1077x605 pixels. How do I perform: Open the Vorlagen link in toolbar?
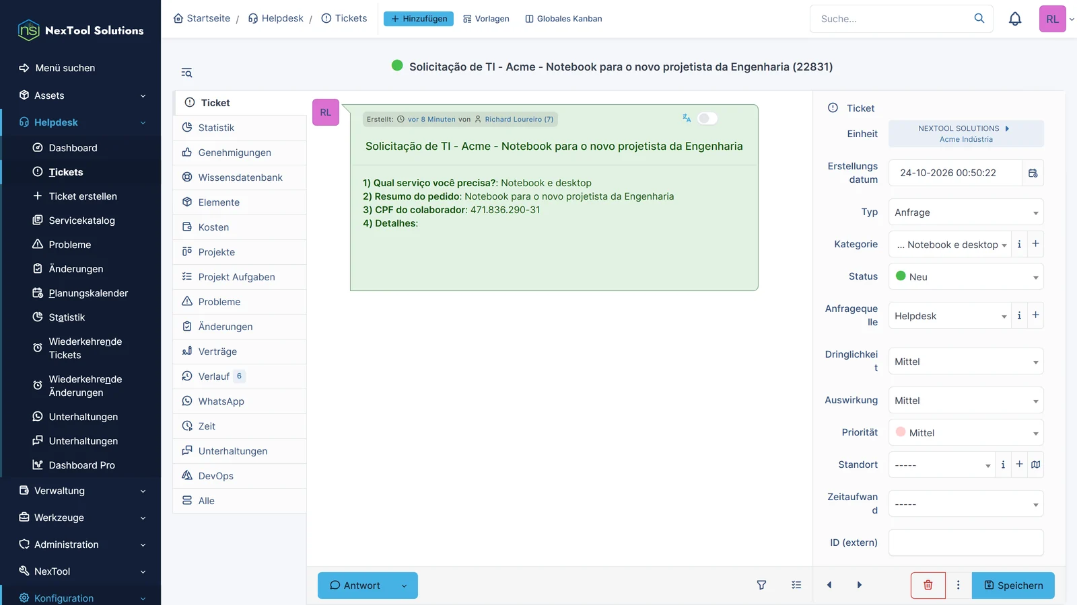click(x=486, y=19)
